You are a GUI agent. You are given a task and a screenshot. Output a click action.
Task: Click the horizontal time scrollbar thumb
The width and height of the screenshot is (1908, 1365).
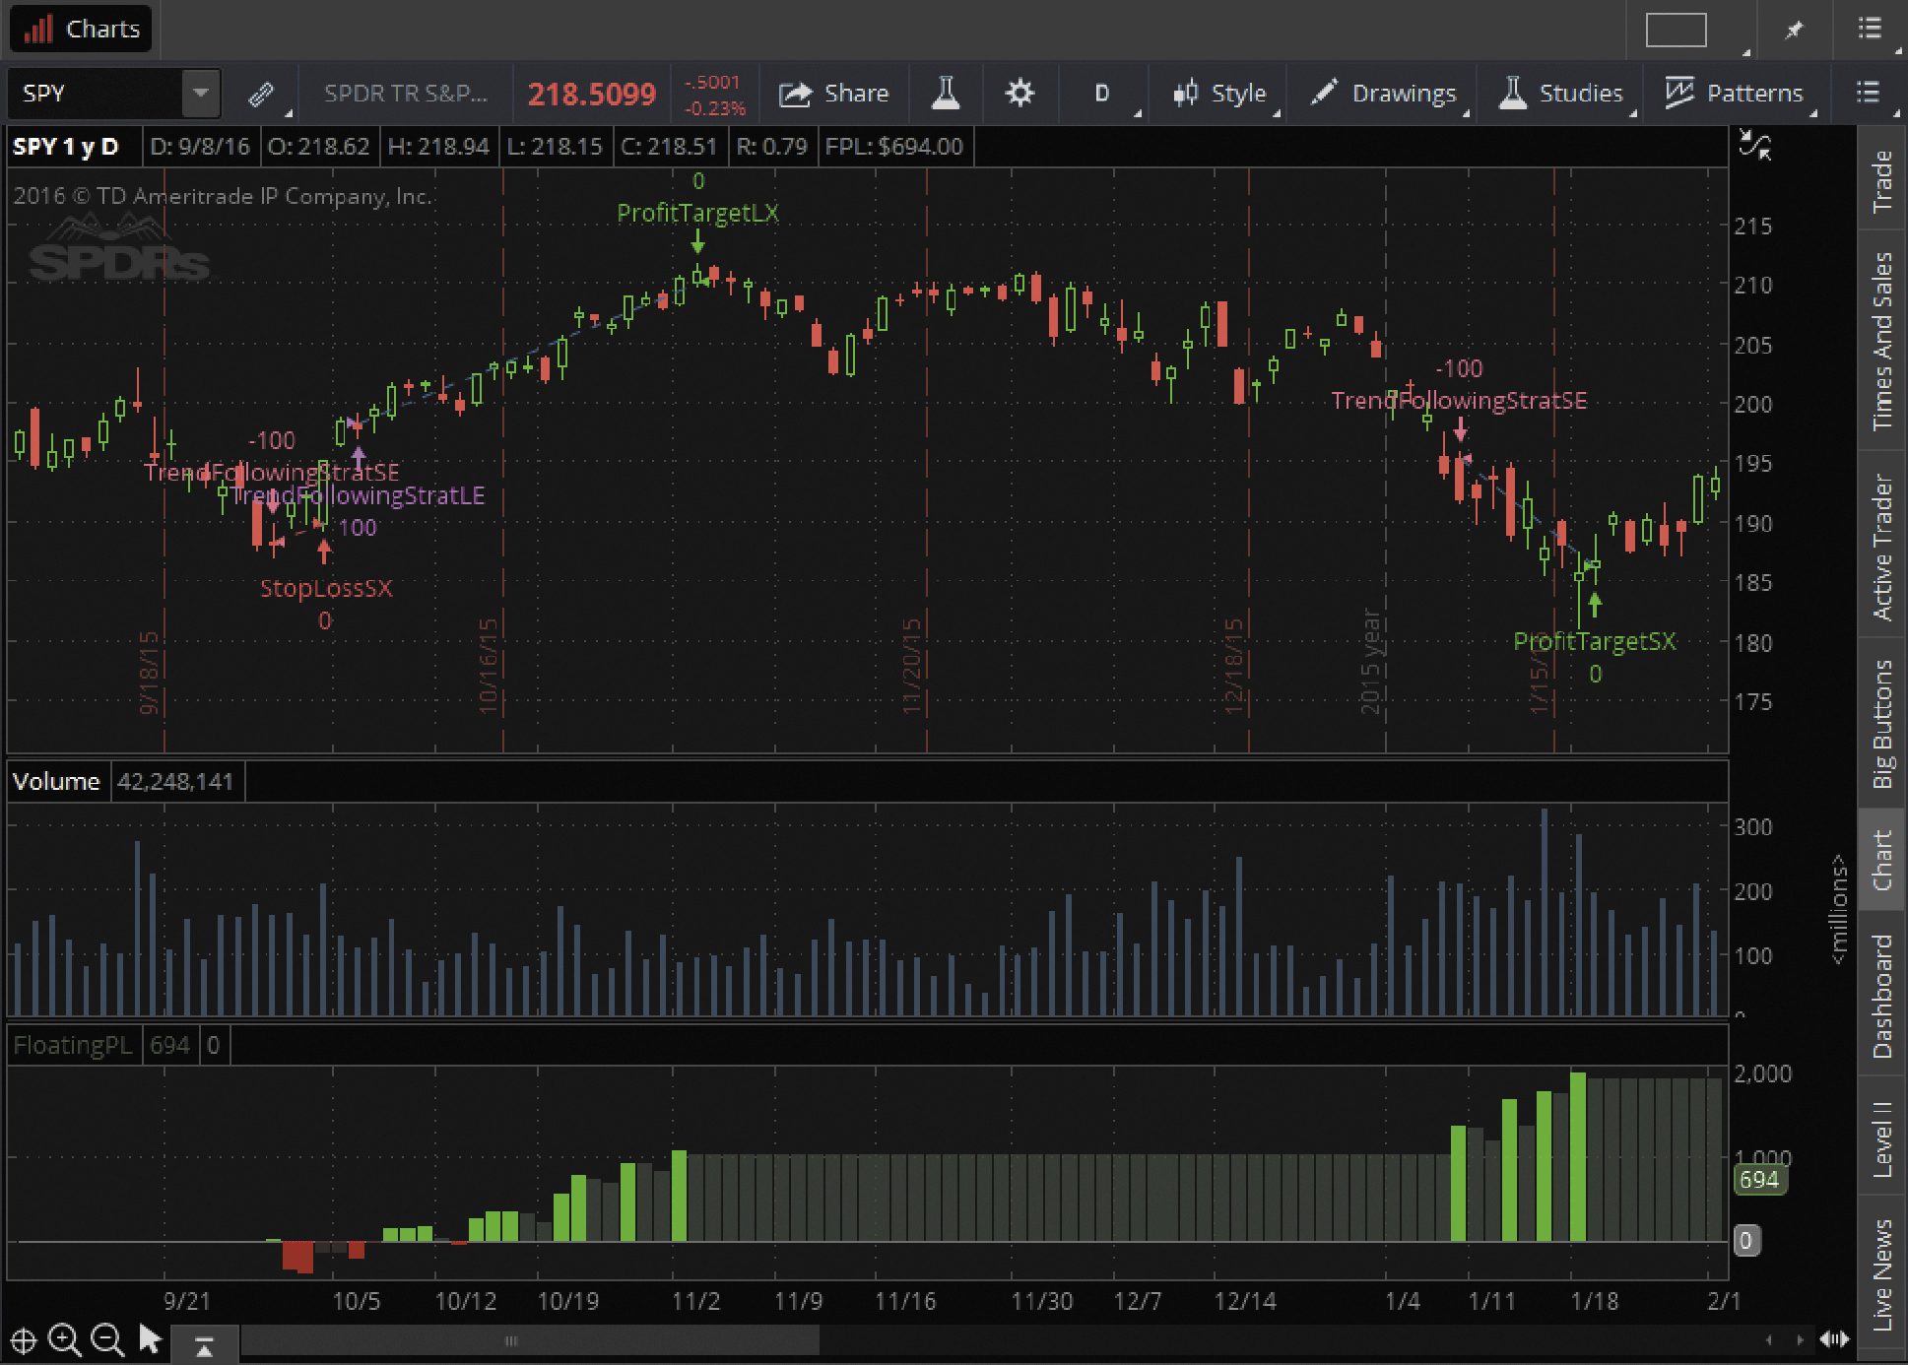pos(530,1340)
